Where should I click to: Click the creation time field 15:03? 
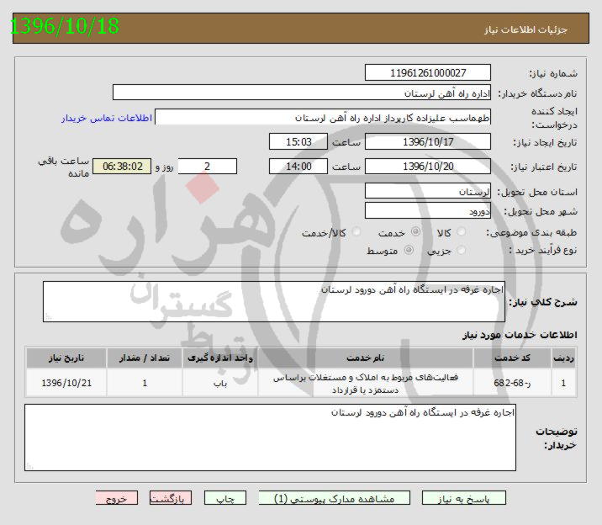[298, 141]
